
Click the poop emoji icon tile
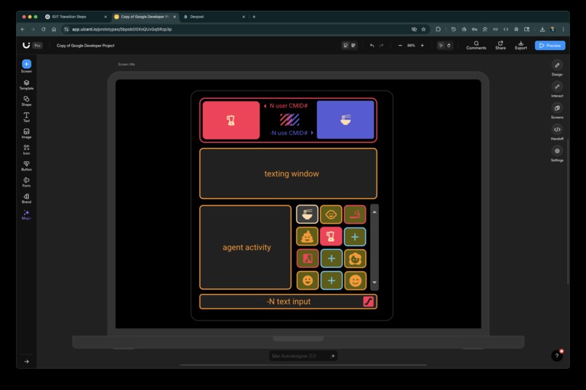click(308, 237)
